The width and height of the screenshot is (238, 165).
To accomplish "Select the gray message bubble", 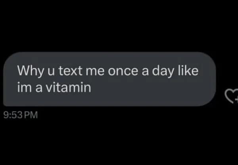I will [x=109, y=79].
